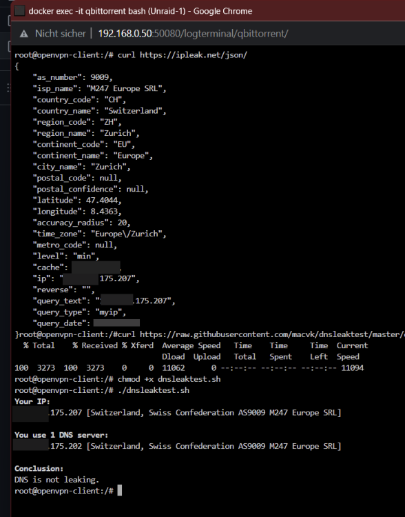Click the 11094 Current Speed value
Viewport: 405px width, 517px height.
click(x=352, y=368)
